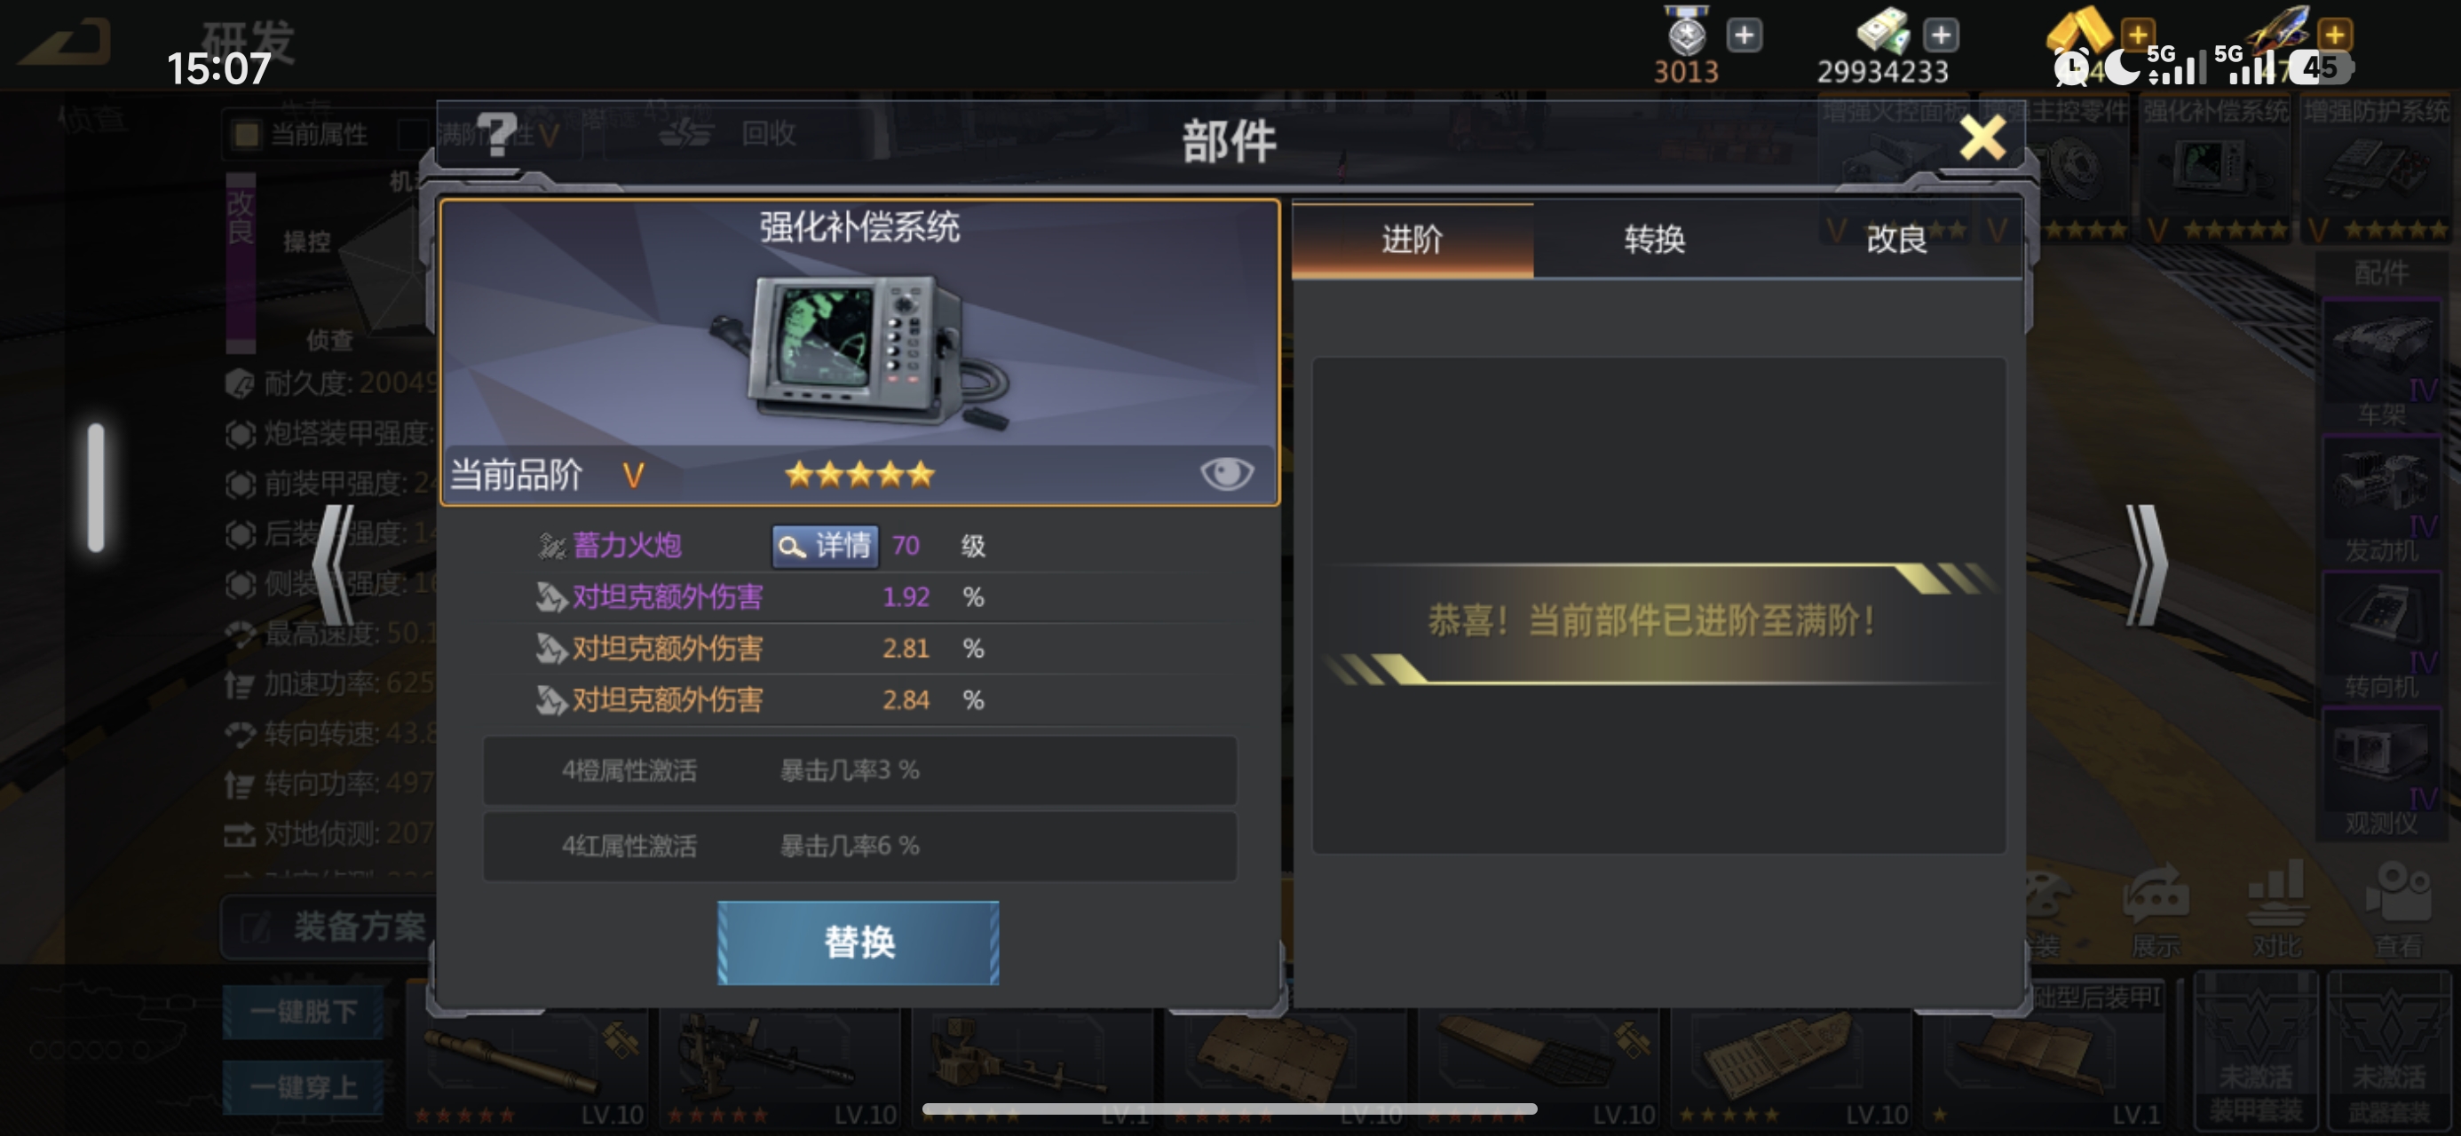Toggle the eye preview on component card

[x=1227, y=473]
